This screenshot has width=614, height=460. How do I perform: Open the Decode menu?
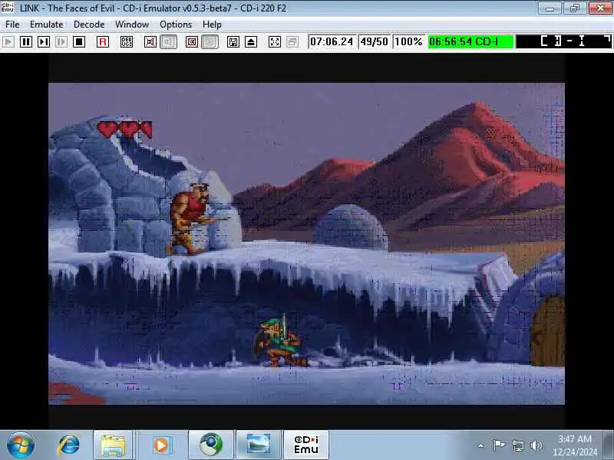89,25
